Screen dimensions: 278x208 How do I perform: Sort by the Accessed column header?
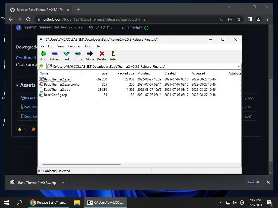coord(204,73)
